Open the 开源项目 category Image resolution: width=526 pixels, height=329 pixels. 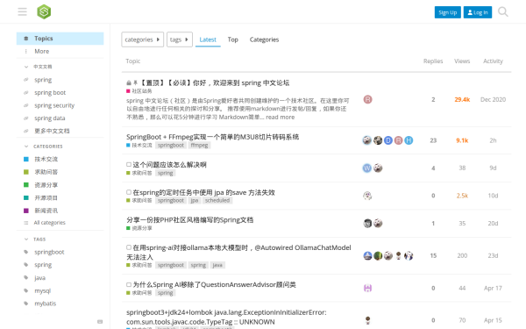tap(46, 197)
